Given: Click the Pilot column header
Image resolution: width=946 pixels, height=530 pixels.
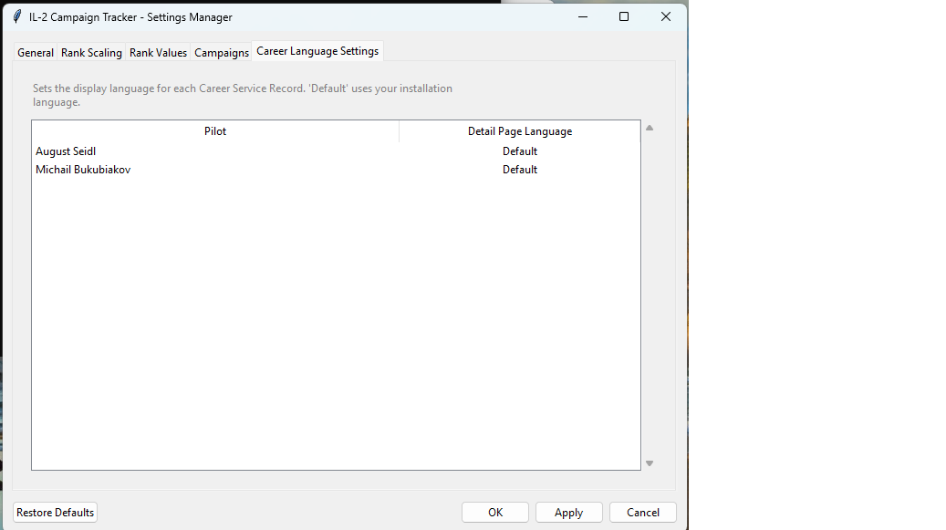Looking at the screenshot, I should pos(215,131).
